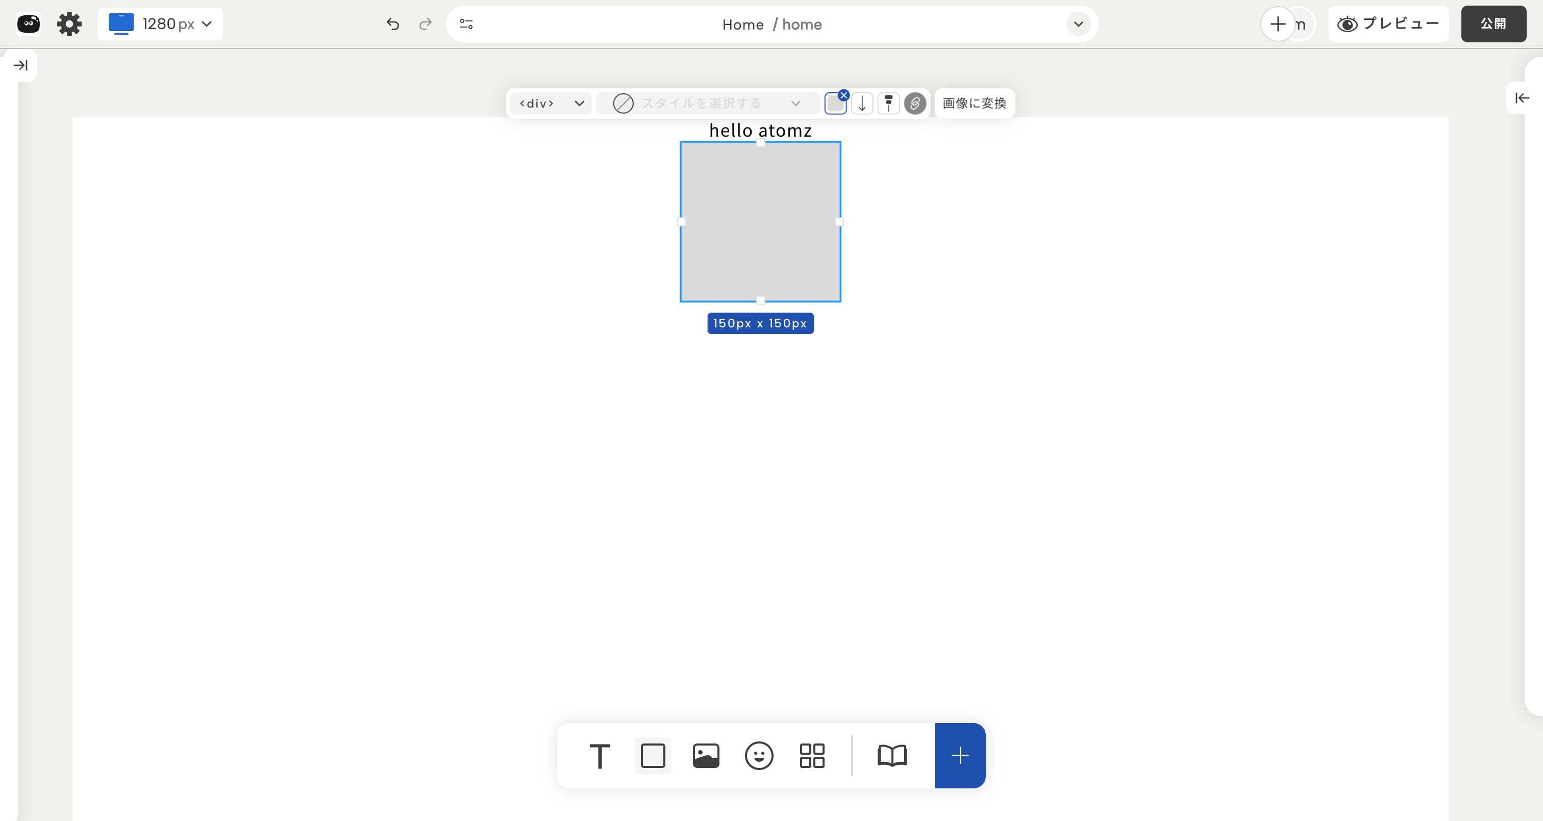Screen dimensions: 1543x821
Task: Select the Box/rectangle tool
Action: point(652,756)
